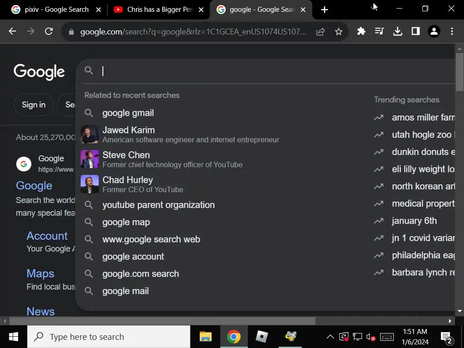Open the Account sitelink
Viewport: 464px width, 348px height.
(x=47, y=236)
